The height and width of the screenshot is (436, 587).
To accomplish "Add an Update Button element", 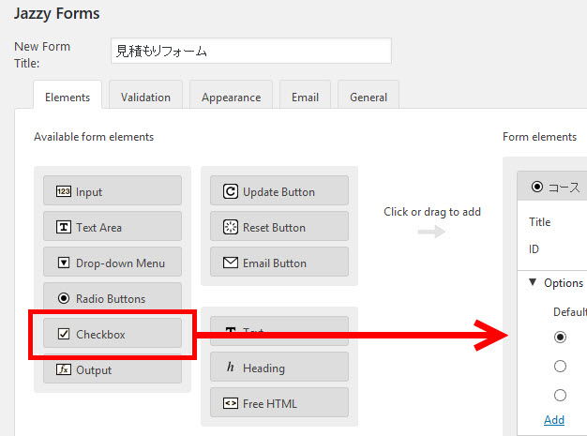I will coord(279,190).
